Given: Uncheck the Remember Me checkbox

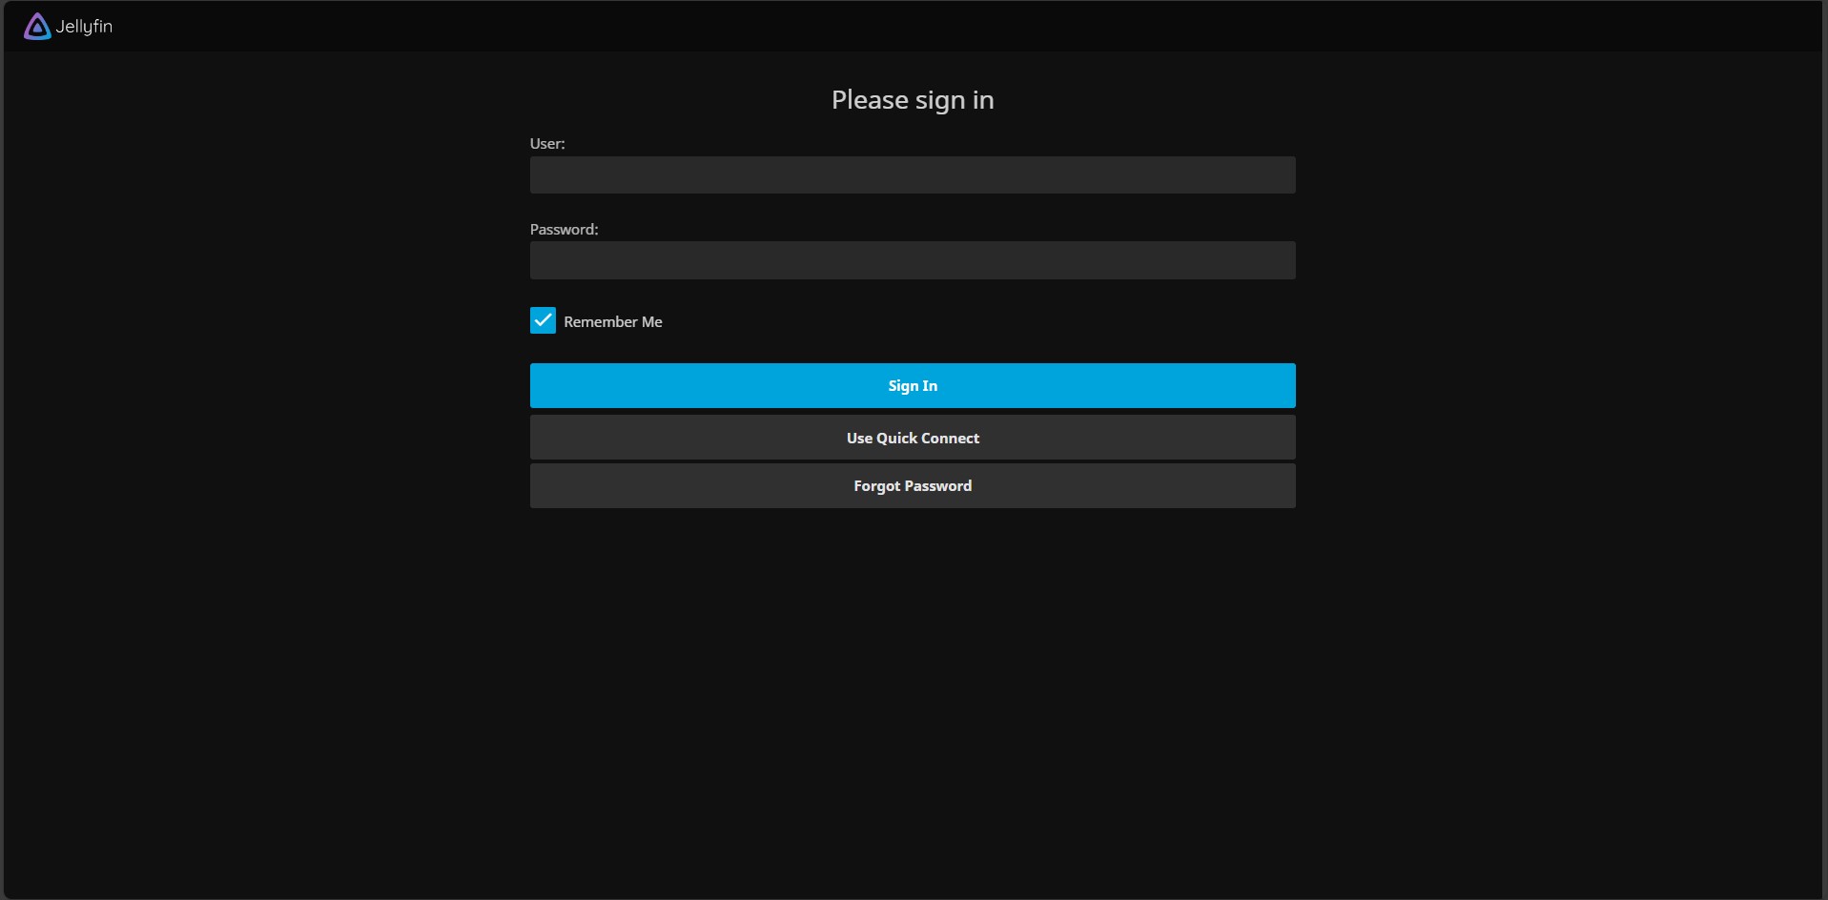Looking at the screenshot, I should tap(543, 319).
